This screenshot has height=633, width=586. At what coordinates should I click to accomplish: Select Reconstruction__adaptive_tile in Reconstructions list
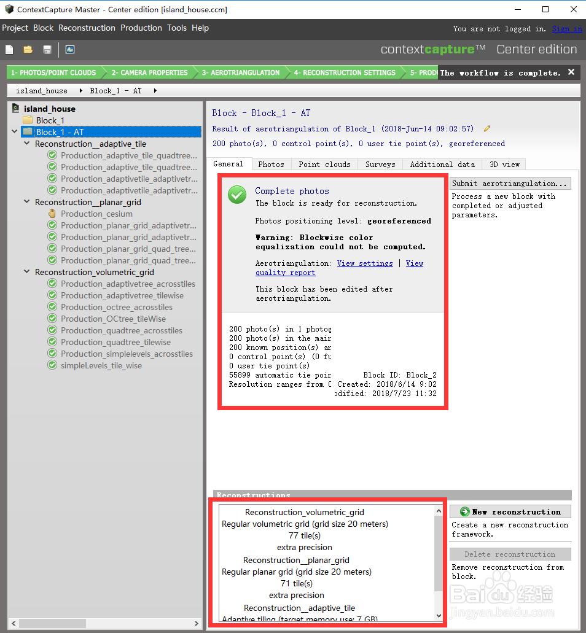coord(299,608)
